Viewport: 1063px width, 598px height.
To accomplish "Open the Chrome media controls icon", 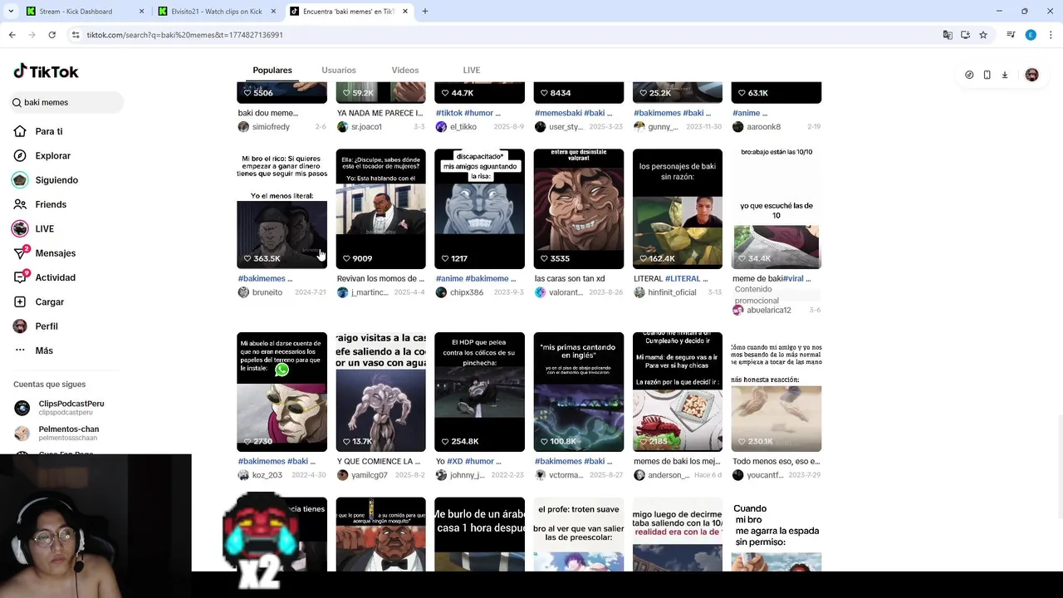I will (x=1011, y=35).
